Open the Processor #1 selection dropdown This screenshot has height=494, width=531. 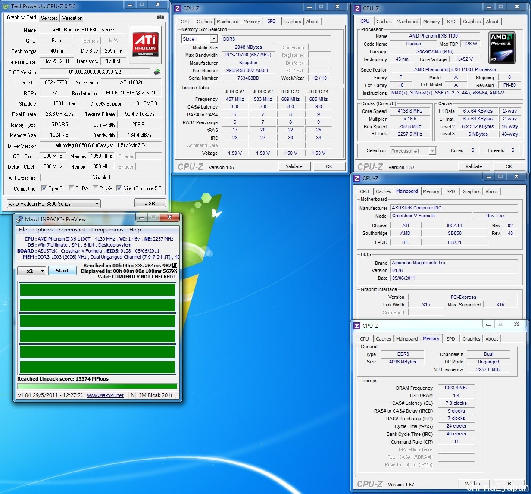point(413,151)
